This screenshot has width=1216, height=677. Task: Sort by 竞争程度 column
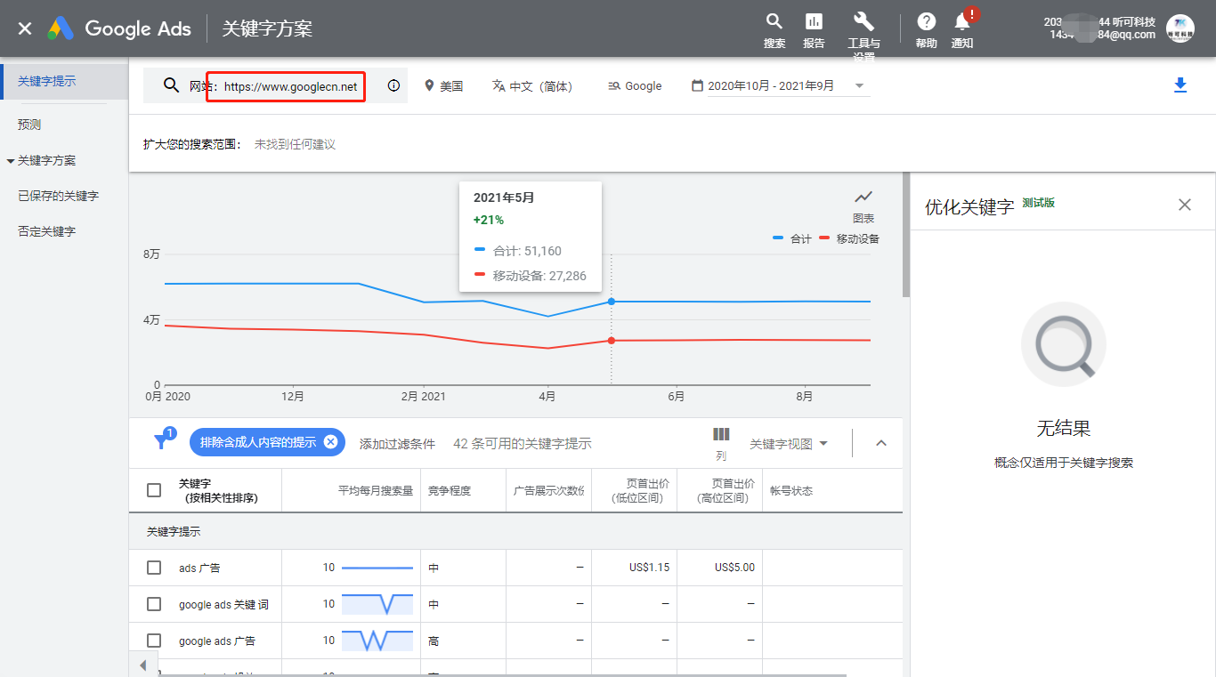pyautogui.click(x=450, y=490)
